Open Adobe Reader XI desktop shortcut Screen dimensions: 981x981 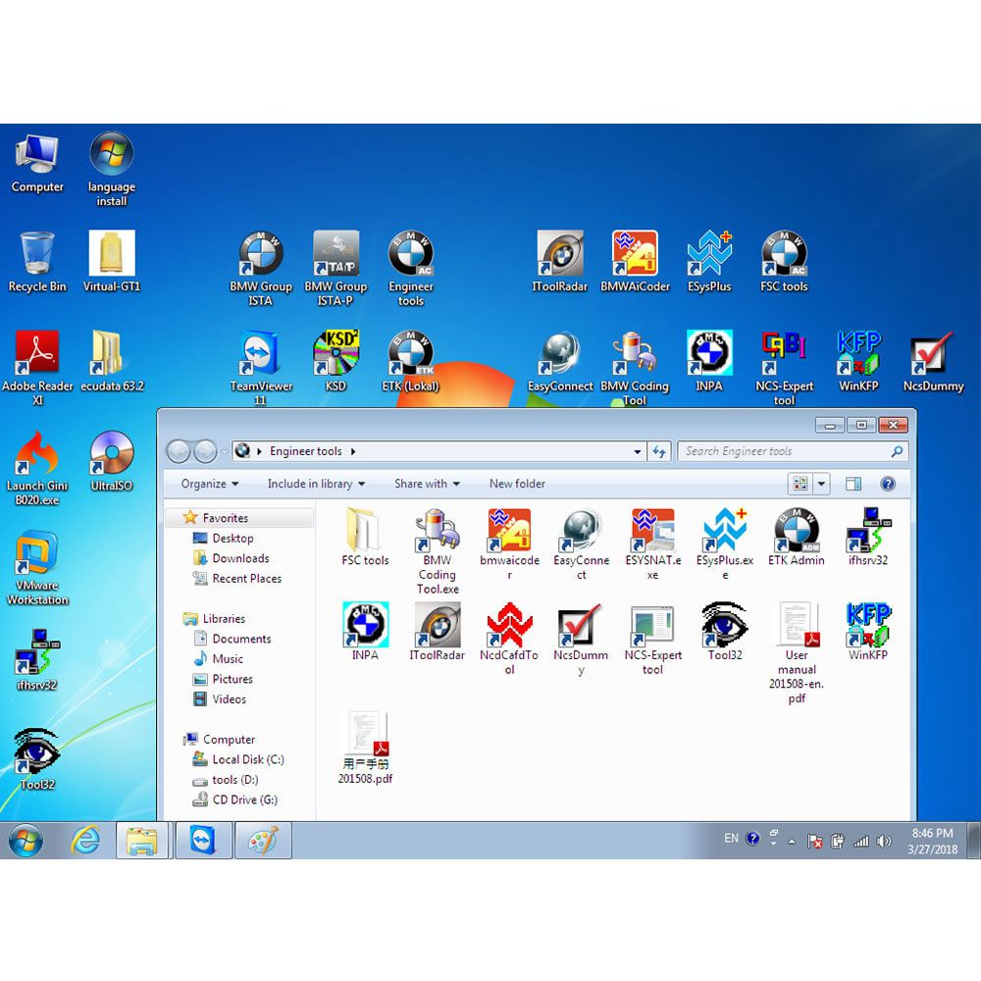tap(37, 368)
